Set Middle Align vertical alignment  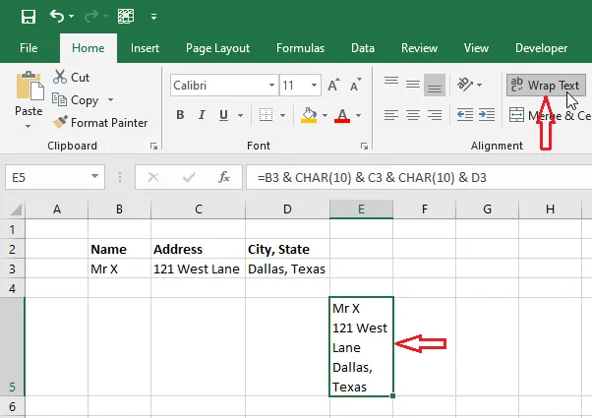click(x=413, y=85)
